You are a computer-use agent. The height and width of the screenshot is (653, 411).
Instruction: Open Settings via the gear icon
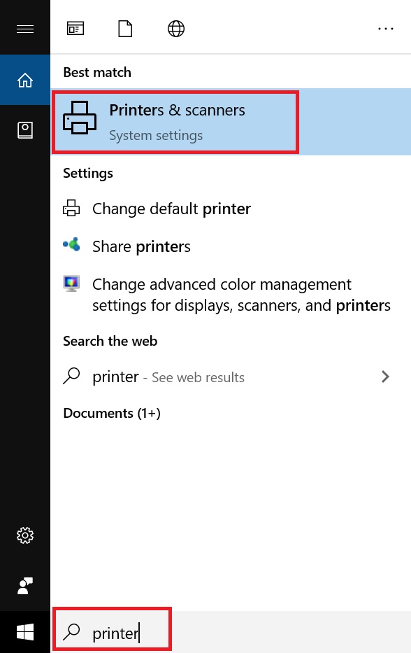click(x=25, y=535)
